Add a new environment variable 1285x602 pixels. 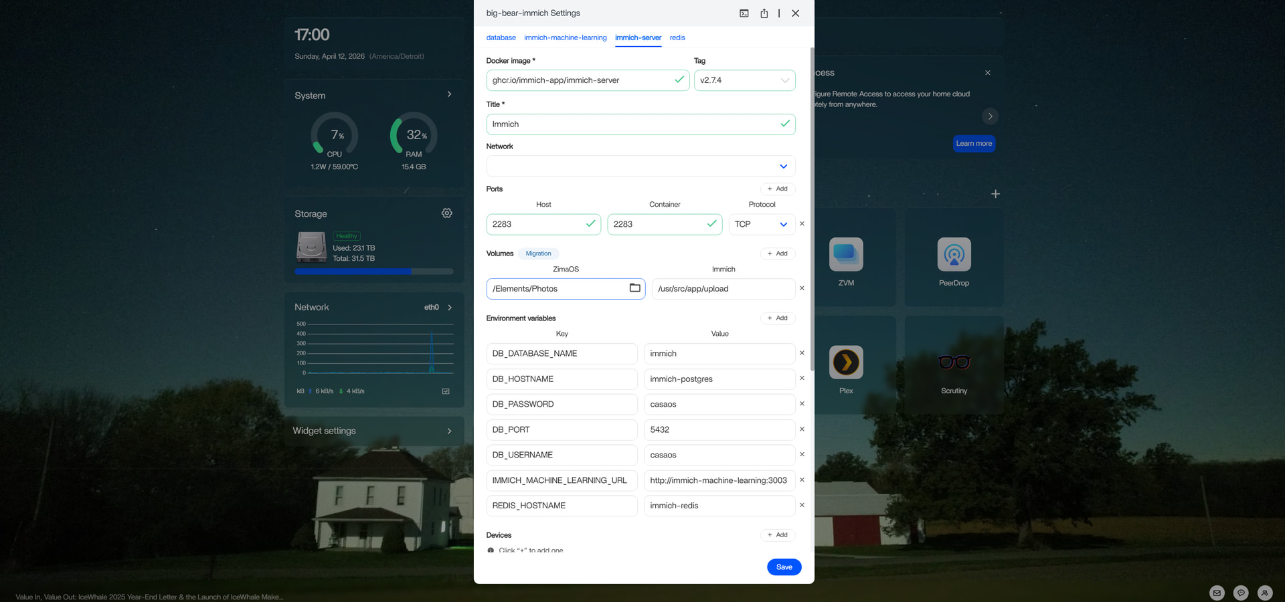pyautogui.click(x=778, y=318)
